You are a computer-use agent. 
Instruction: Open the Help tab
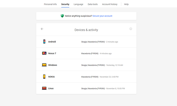[126, 4]
